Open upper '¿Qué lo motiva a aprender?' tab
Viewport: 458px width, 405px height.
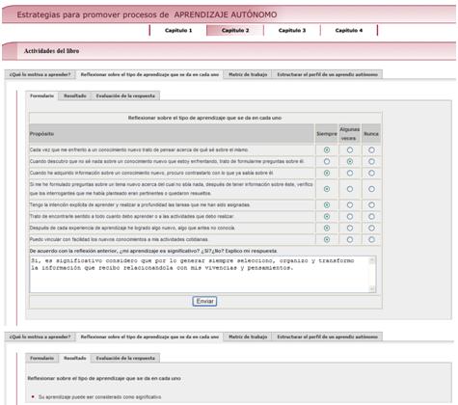[x=40, y=74]
